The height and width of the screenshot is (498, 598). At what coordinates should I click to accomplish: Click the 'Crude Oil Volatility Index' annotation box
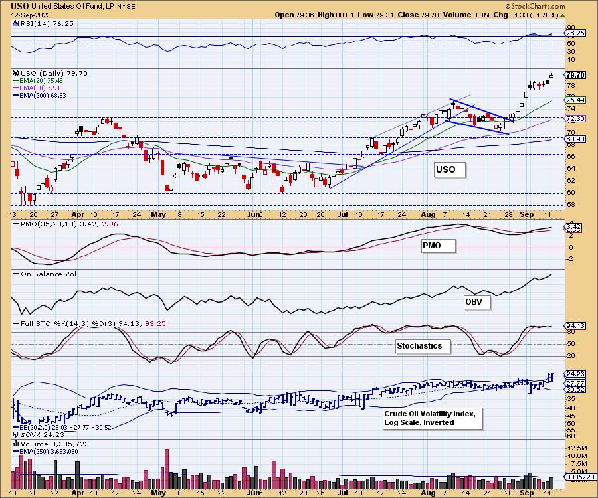click(433, 418)
